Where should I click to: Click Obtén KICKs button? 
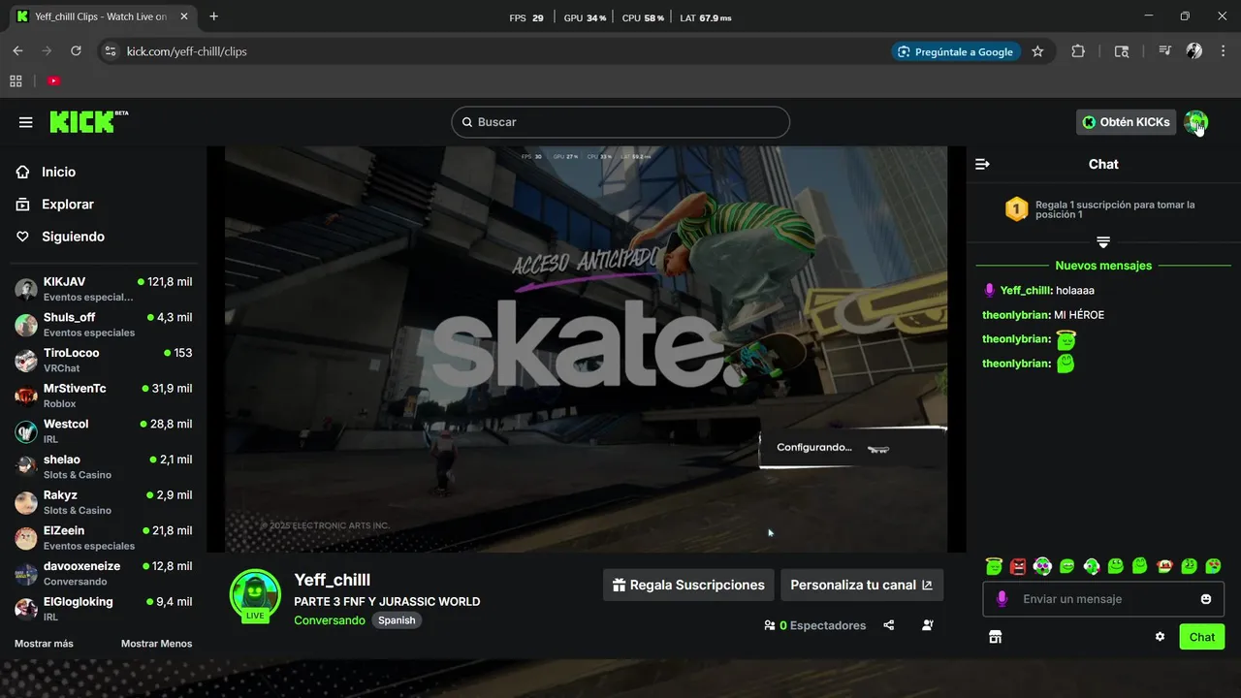[1126, 122]
